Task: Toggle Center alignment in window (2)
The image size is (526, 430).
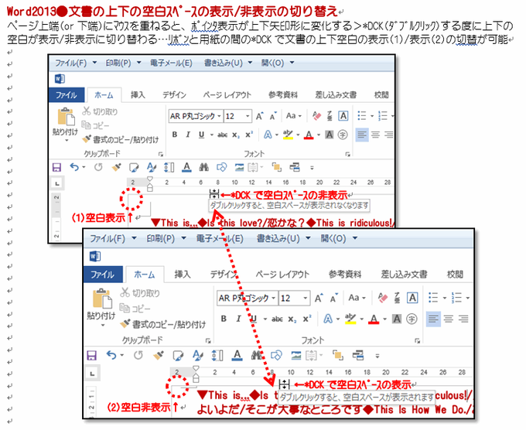Action: pyautogui.click(x=449, y=319)
